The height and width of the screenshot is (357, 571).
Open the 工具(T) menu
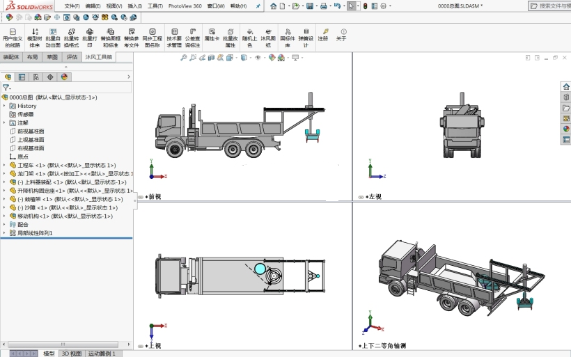[155, 6]
